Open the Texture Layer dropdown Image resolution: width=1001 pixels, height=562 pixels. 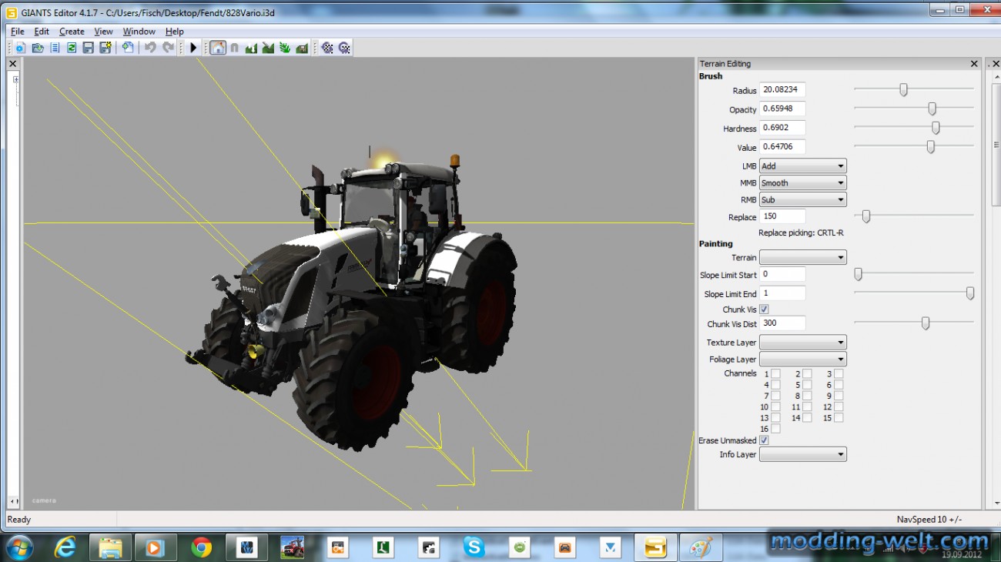[x=803, y=342]
